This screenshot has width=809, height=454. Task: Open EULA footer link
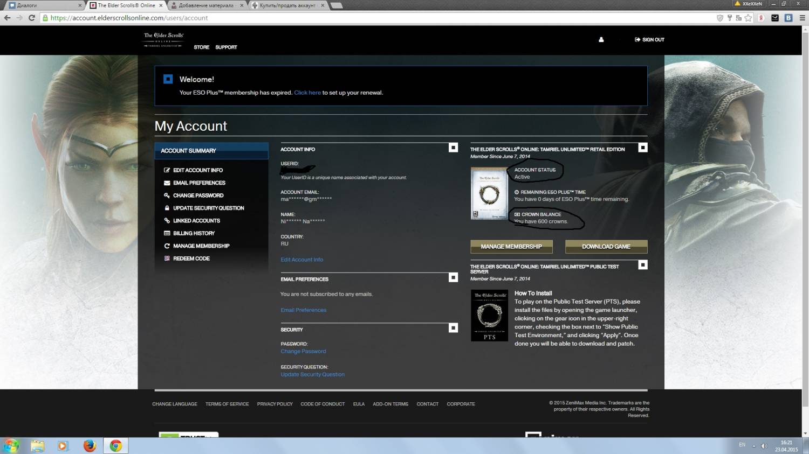coord(359,404)
